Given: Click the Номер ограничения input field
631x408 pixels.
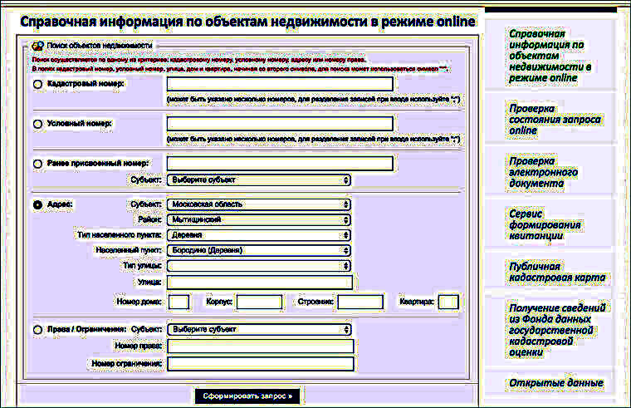Looking at the screenshot, I should (261, 364).
